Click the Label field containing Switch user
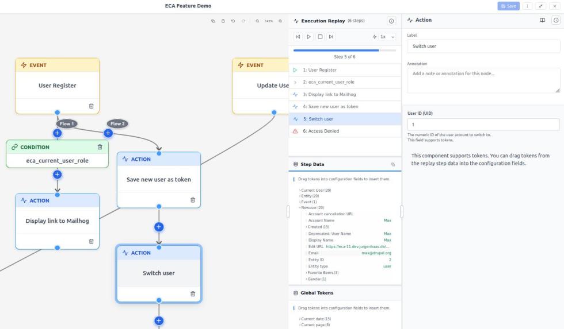 [483, 47]
